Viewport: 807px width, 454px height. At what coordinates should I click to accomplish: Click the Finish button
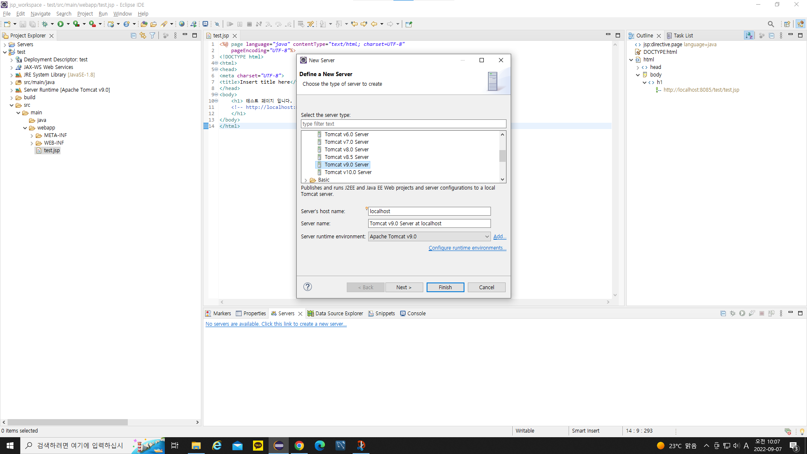[x=445, y=287]
